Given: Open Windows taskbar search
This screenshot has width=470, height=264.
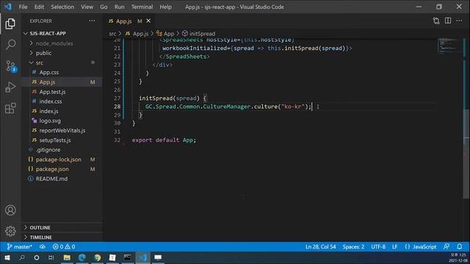Looking at the screenshot, I should point(22,257).
